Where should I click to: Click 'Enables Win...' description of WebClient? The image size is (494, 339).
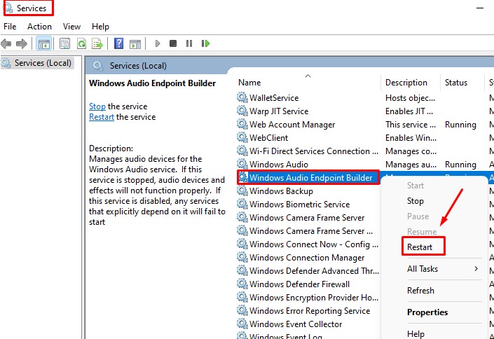(x=411, y=138)
